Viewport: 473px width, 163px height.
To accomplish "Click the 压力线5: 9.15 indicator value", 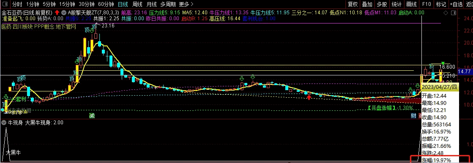I will coord(165,13).
